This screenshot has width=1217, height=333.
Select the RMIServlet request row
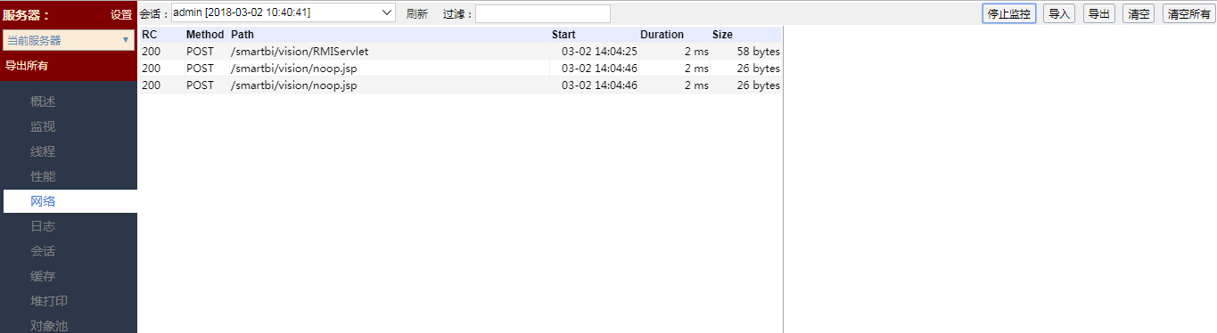pos(461,52)
